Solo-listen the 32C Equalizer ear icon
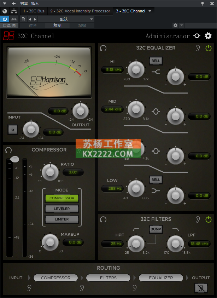Screen dimensions: 217x298 (198, 48)
